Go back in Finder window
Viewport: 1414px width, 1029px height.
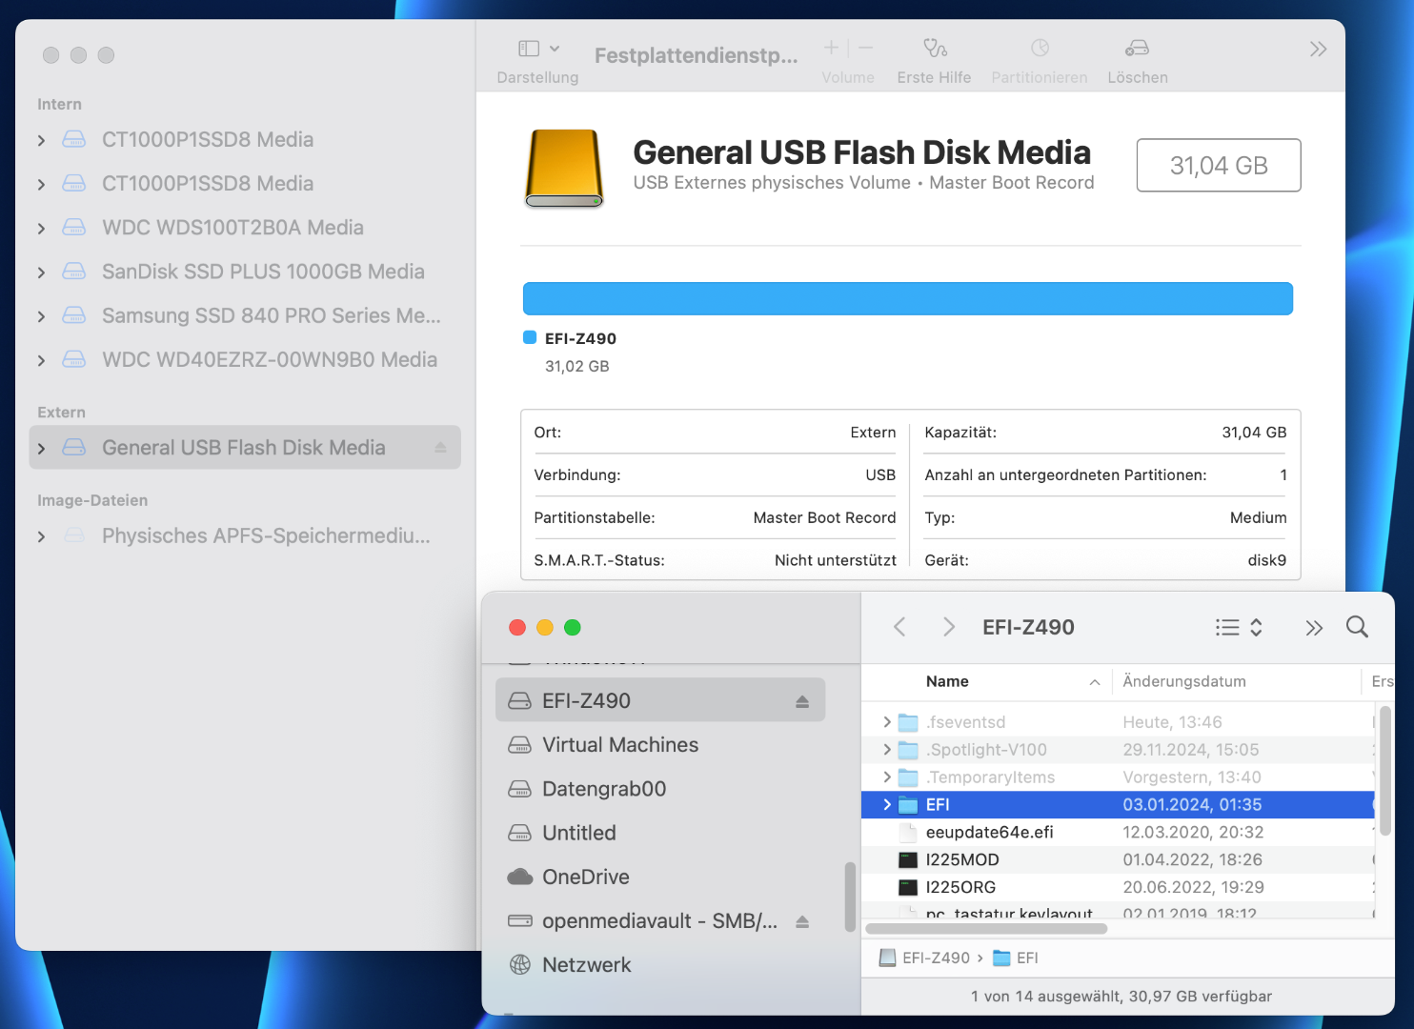pyautogui.click(x=899, y=627)
